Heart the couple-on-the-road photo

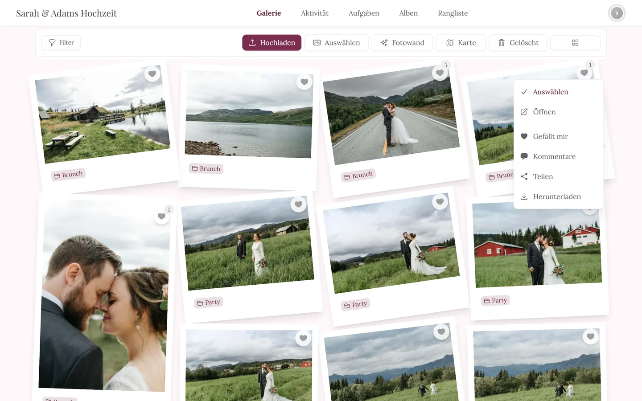point(440,73)
